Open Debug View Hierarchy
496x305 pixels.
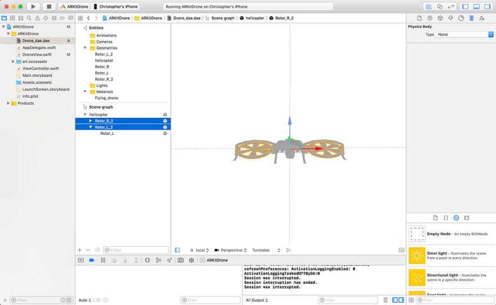(x=148, y=260)
